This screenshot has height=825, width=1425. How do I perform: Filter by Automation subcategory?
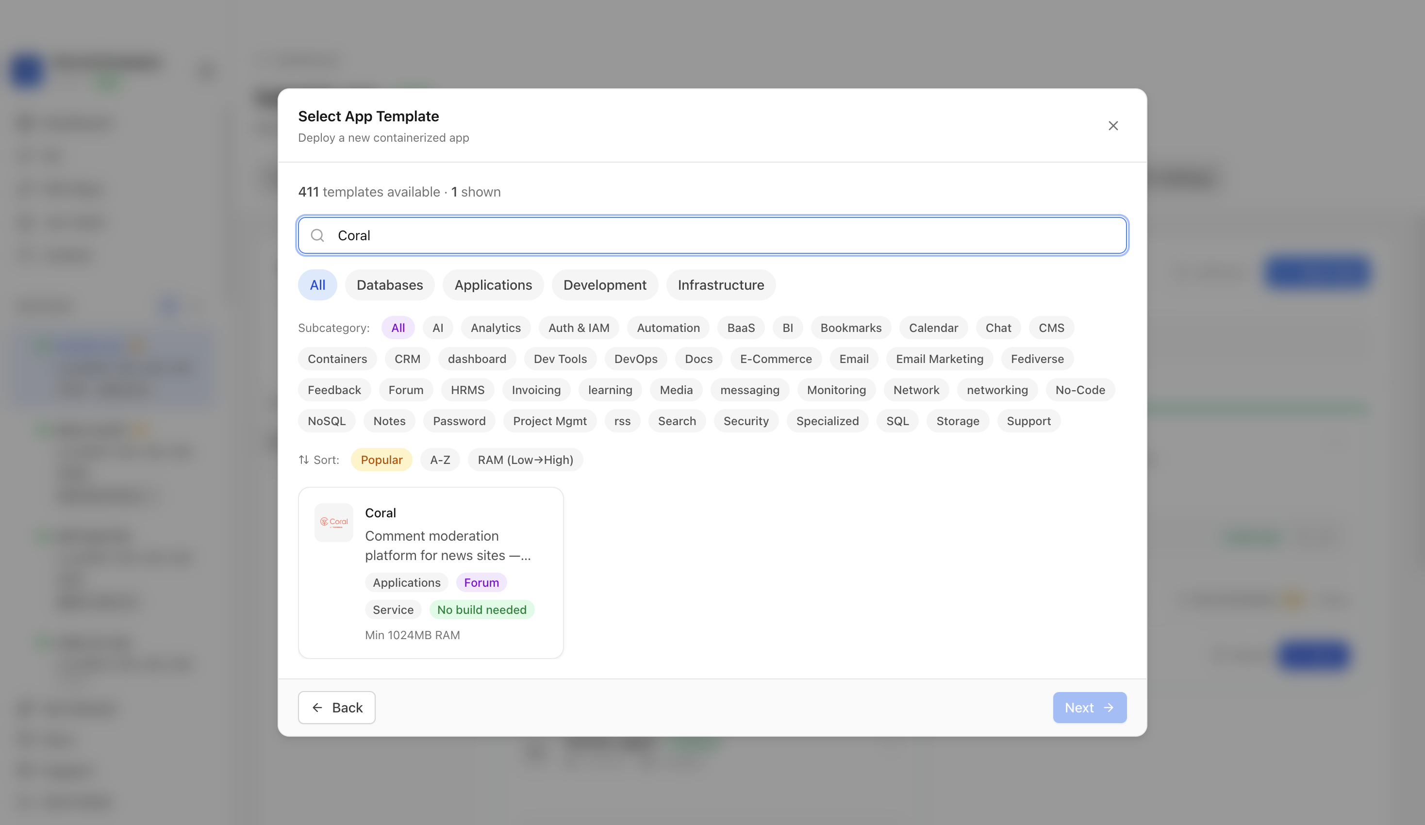pos(668,328)
